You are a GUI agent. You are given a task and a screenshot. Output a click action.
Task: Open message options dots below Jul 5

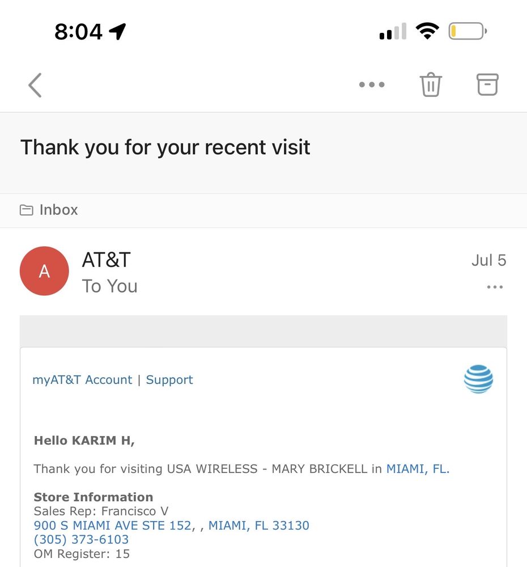pyautogui.click(x=495, y=287)
